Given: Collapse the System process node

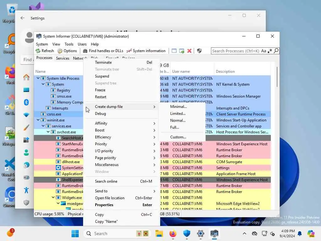Looking at the screenshot, I should 43,84.
